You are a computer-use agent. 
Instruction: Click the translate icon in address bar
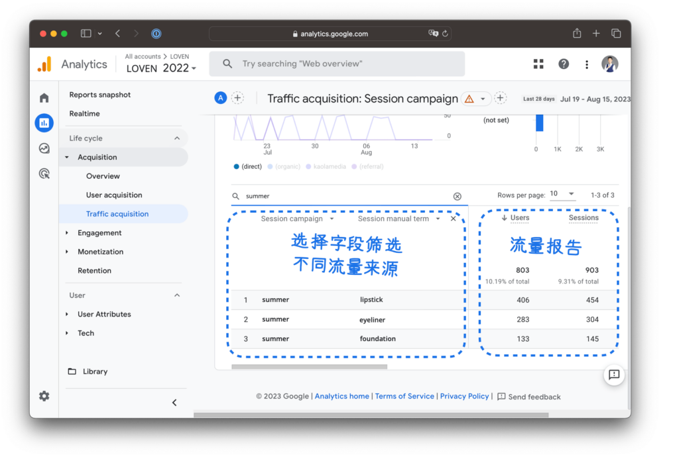(x=433, y=33)
